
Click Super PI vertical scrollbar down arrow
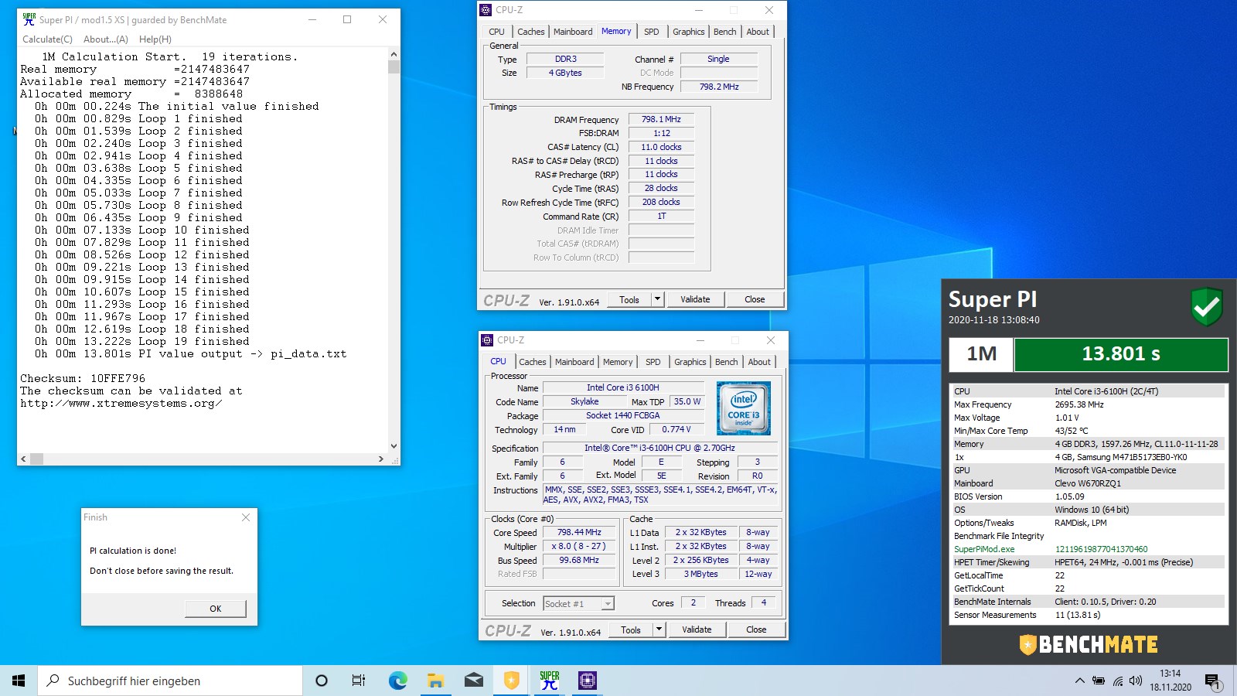click(394, 446)
